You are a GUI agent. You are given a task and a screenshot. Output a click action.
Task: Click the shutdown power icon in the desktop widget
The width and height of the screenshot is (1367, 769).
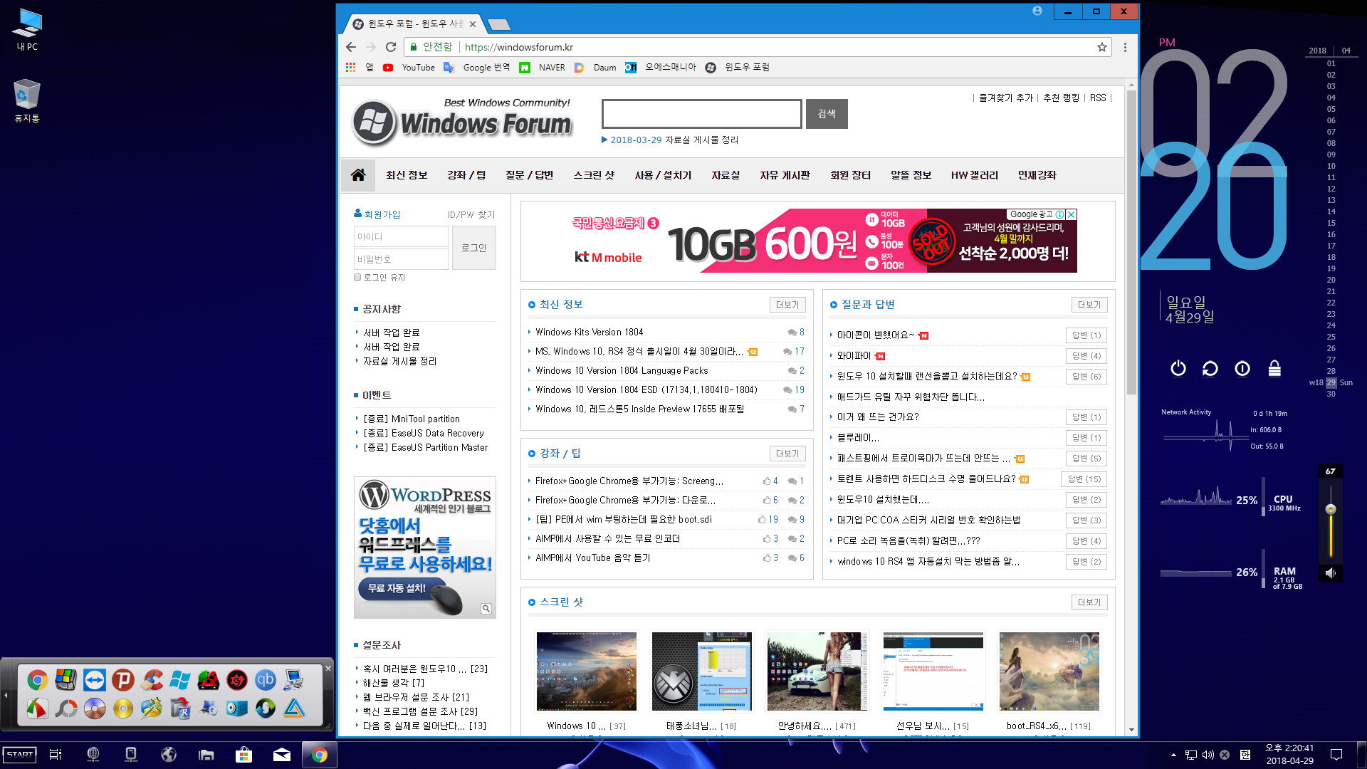pos(1178,368)
